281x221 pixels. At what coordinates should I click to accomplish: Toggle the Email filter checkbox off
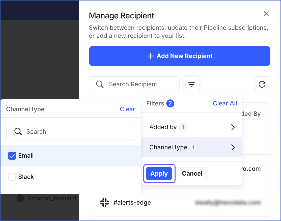pos(12,156)
